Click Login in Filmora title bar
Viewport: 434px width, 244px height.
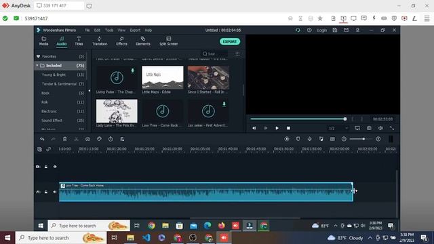(x=321, y=30)
